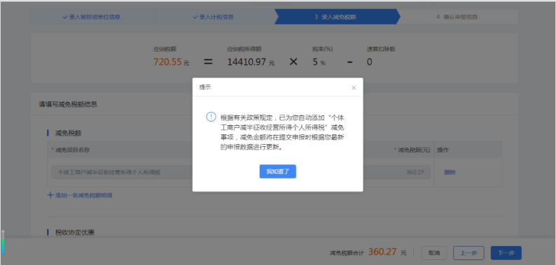The height and width of the screenshot is (265, 556).
Task: Click the 税率 value 5 %
Action: 319,62
